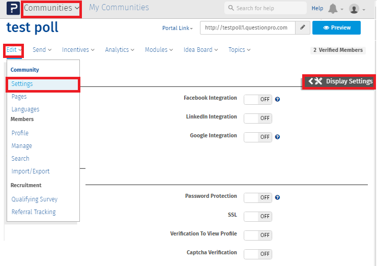Go to My Communities tab
377x266 pixels.
(x=119, y=8)
